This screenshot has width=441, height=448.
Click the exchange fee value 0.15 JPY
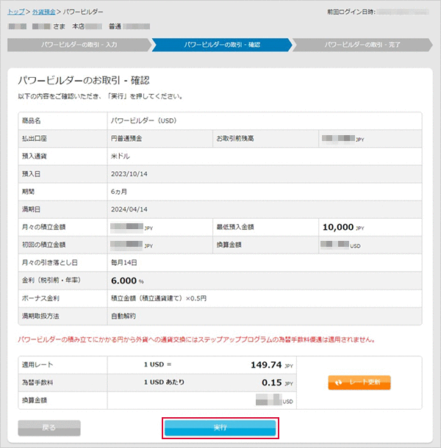272,383
